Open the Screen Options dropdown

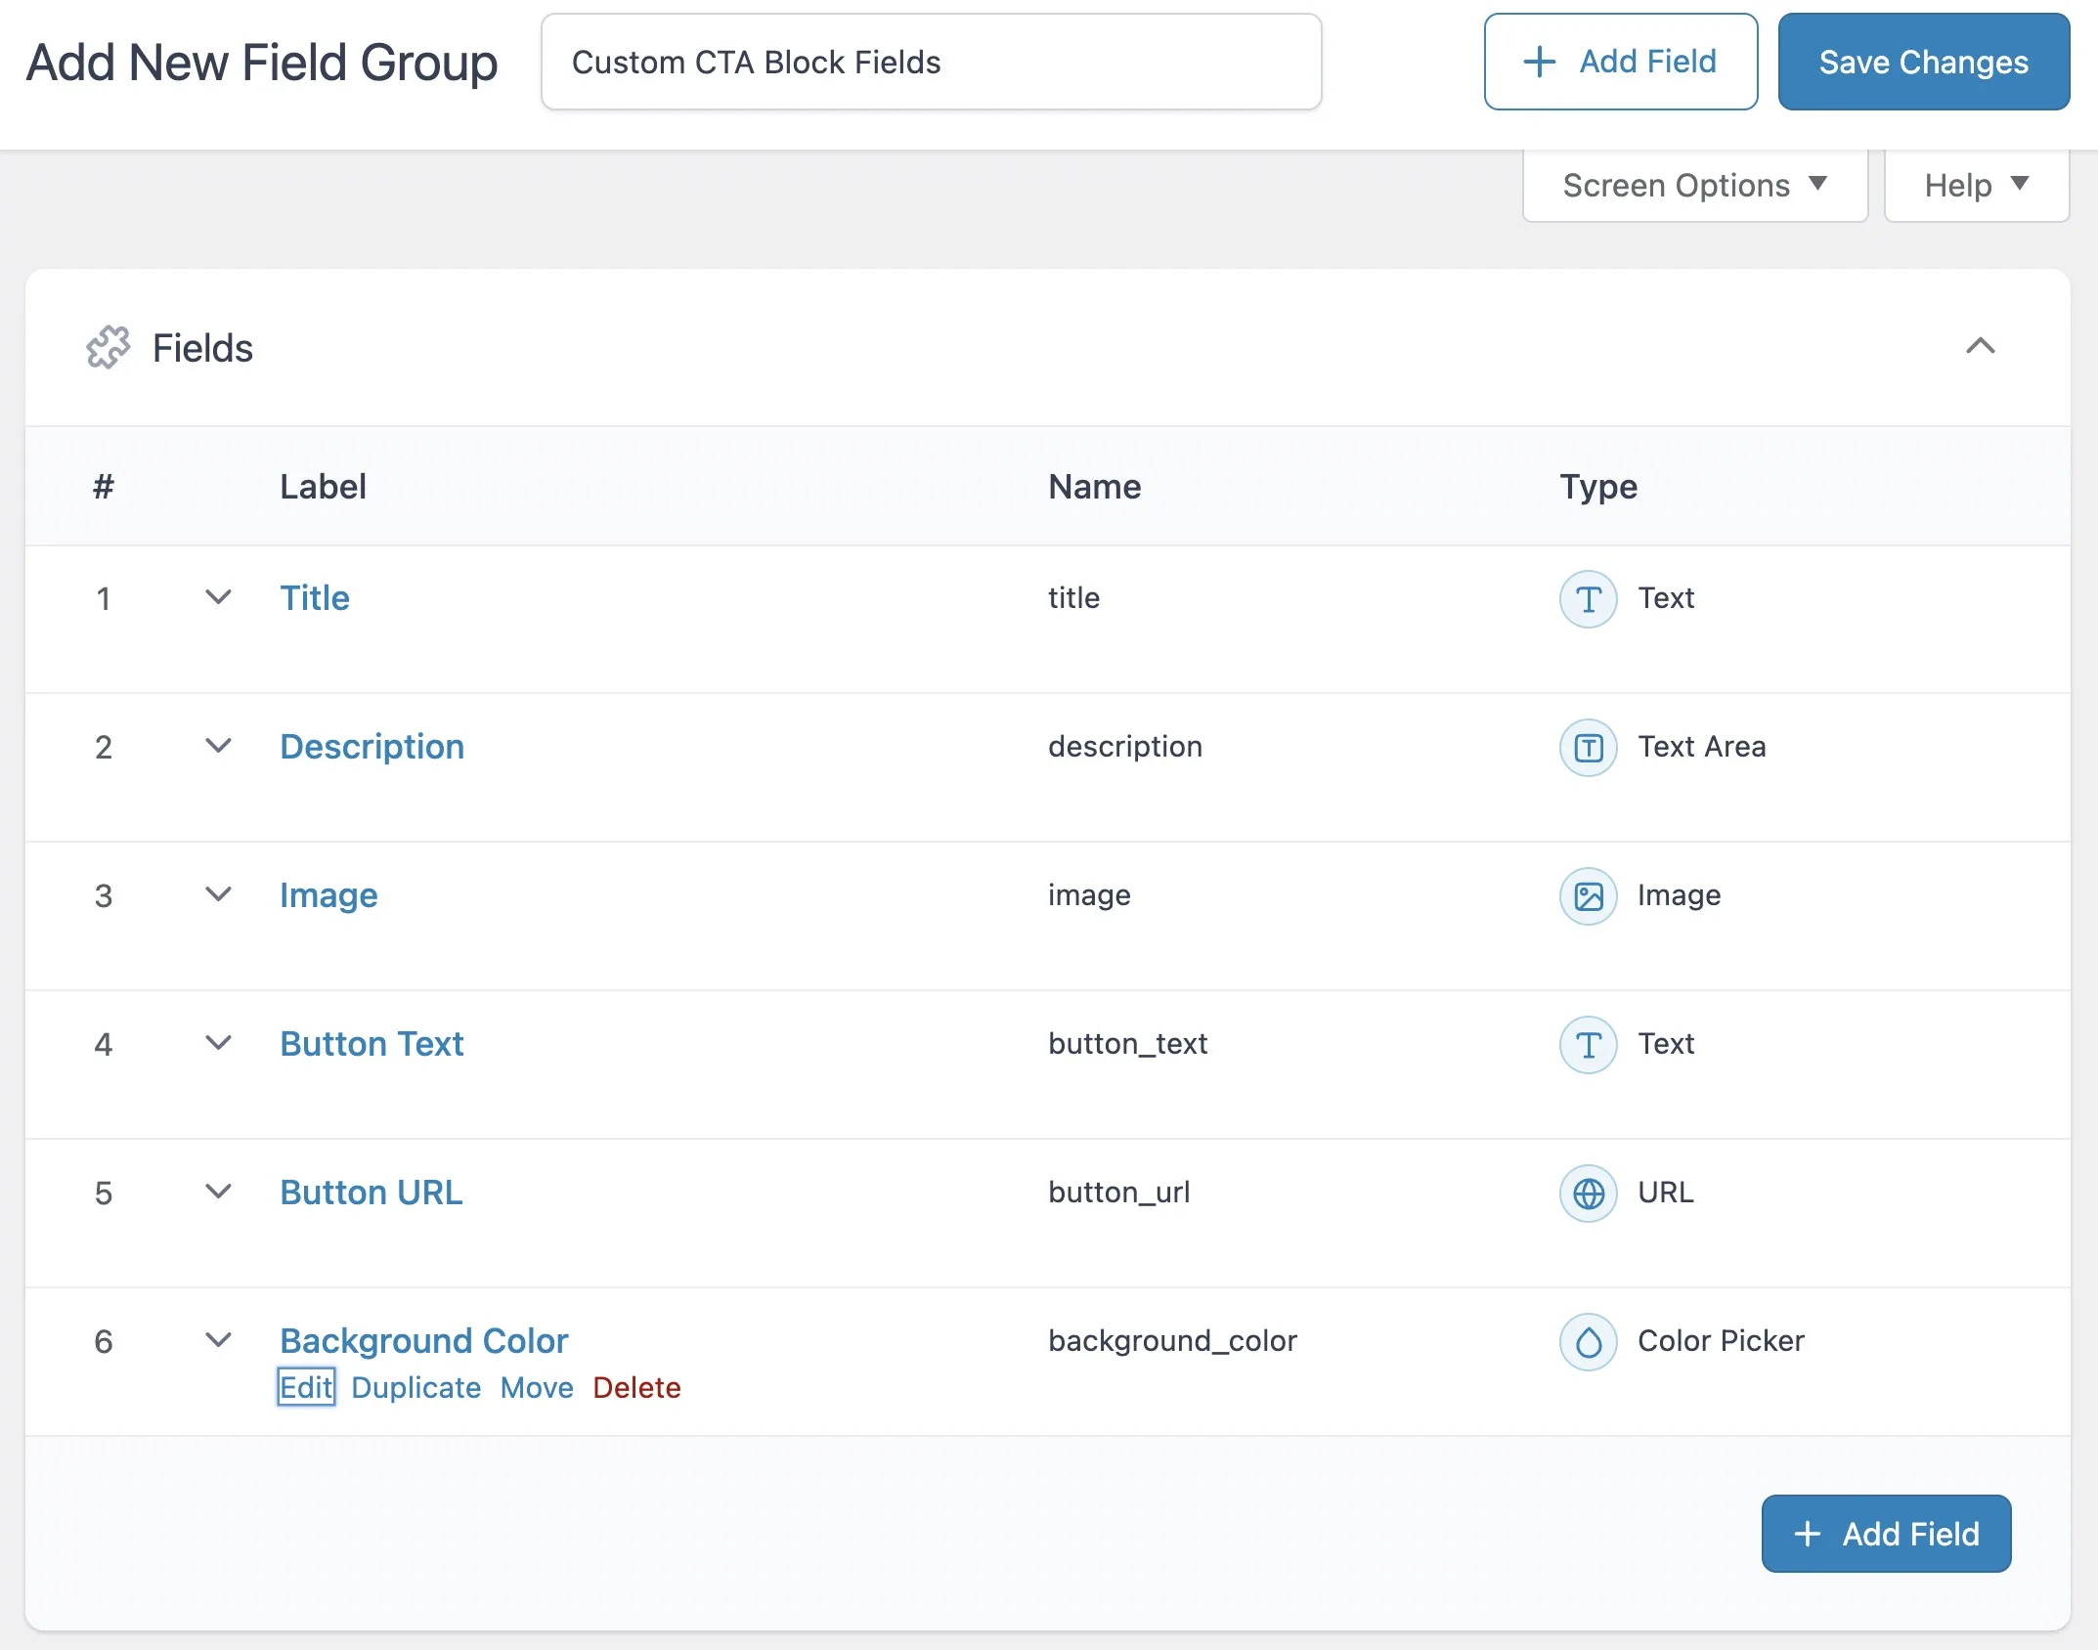1694,186
